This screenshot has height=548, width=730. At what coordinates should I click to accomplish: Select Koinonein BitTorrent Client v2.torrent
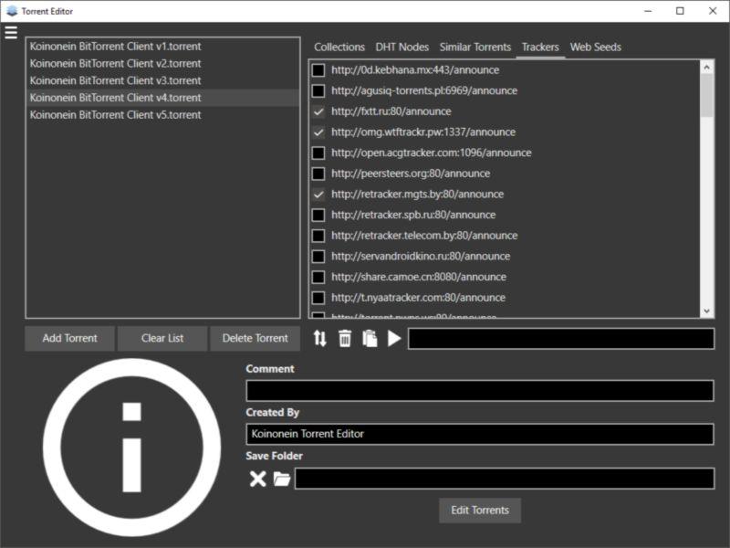pyautogui.click(x=162, y=63)
